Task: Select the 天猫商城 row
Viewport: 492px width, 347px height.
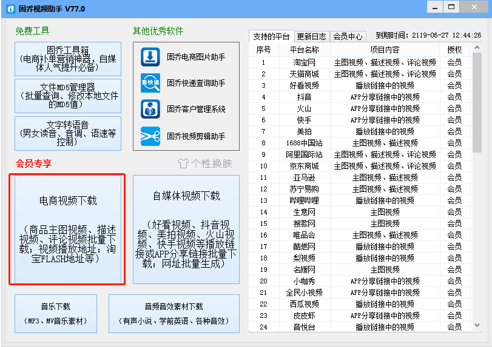Action: point(360,74)
